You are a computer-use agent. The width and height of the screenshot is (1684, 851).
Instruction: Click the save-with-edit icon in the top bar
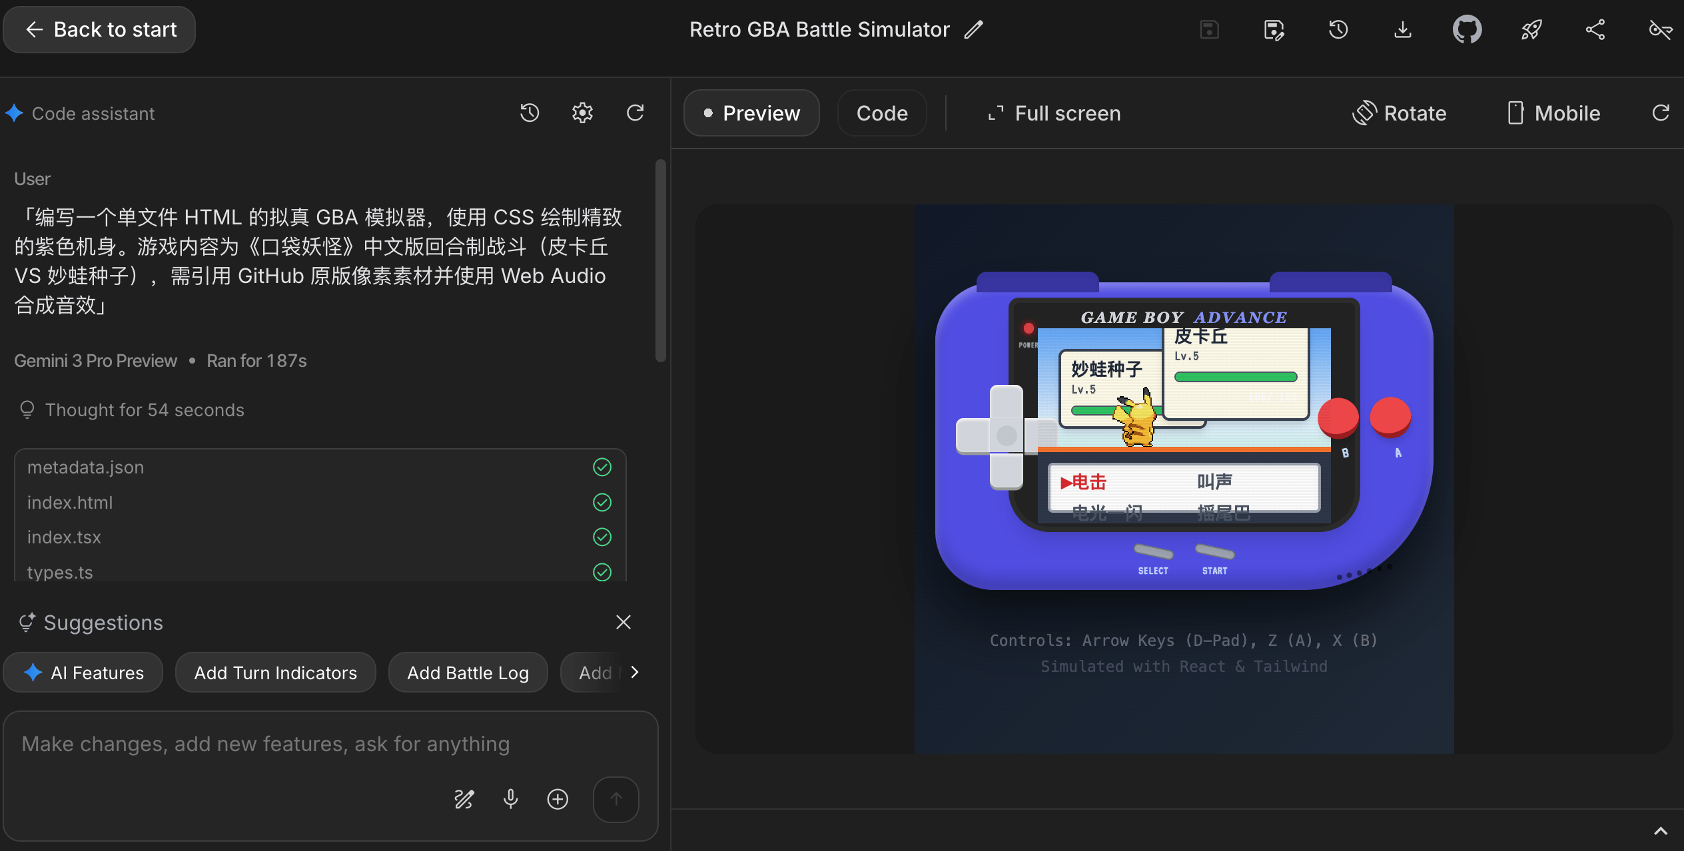[x=1274, y=29]
